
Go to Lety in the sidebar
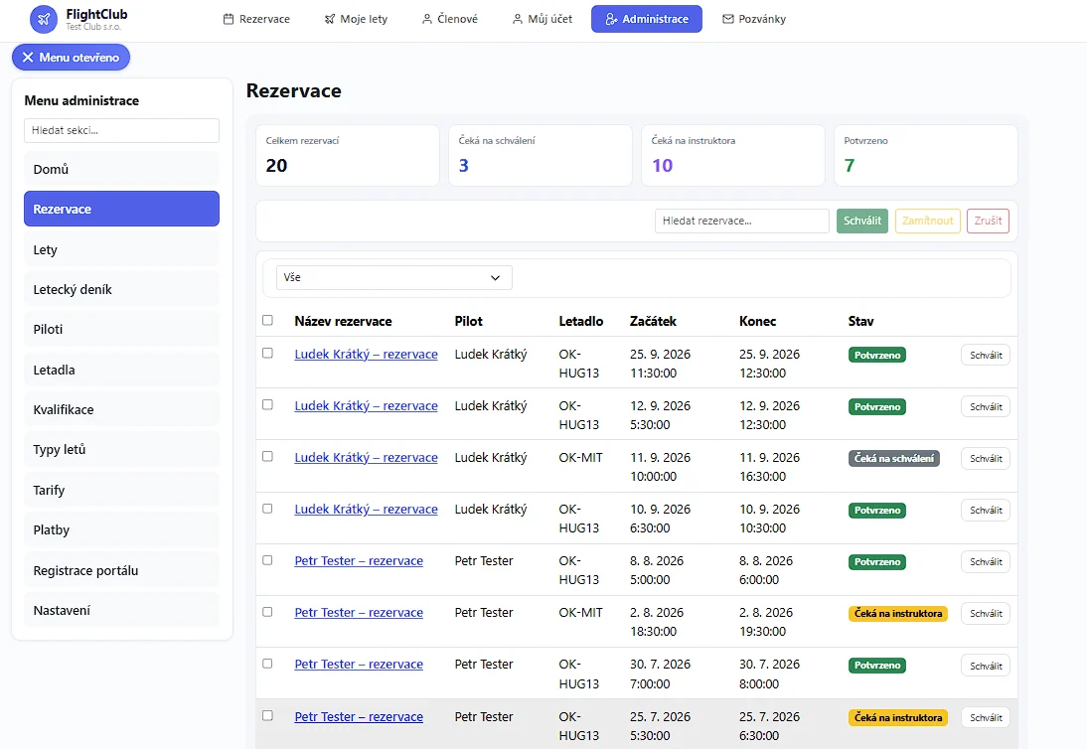(x=121, y=249)
